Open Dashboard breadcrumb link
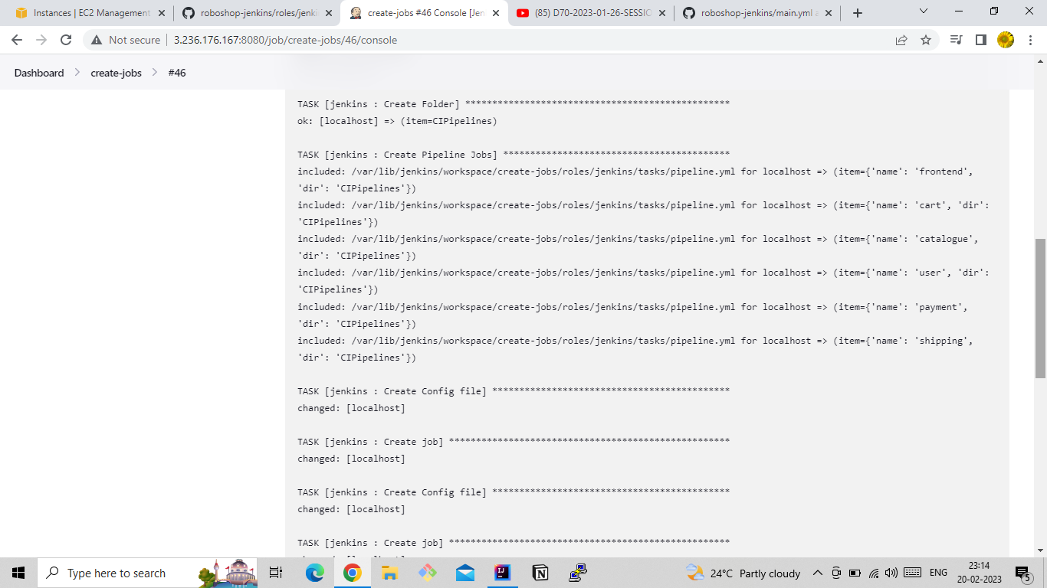 tap(39, 73)
